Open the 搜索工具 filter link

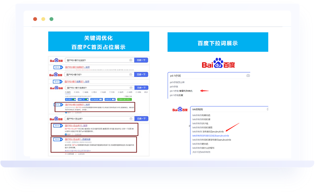[x=128, y=96]
